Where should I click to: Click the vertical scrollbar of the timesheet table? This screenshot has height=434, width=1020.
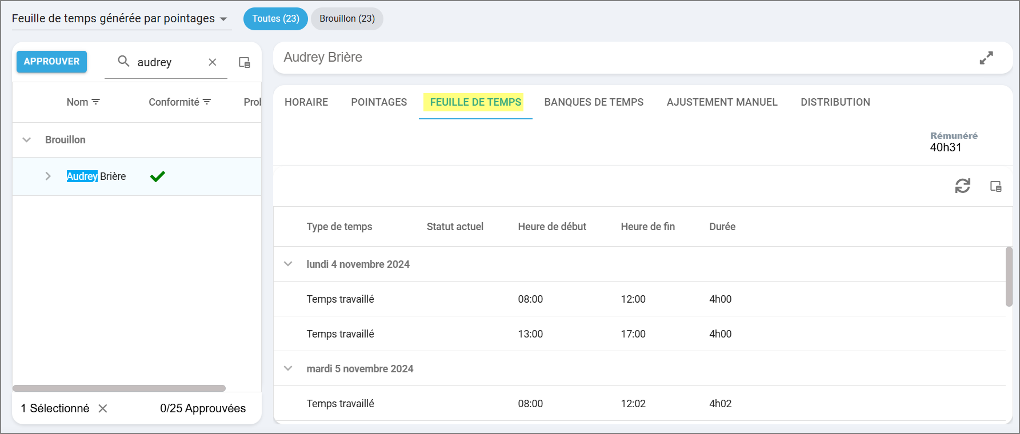click(1009, 276)
